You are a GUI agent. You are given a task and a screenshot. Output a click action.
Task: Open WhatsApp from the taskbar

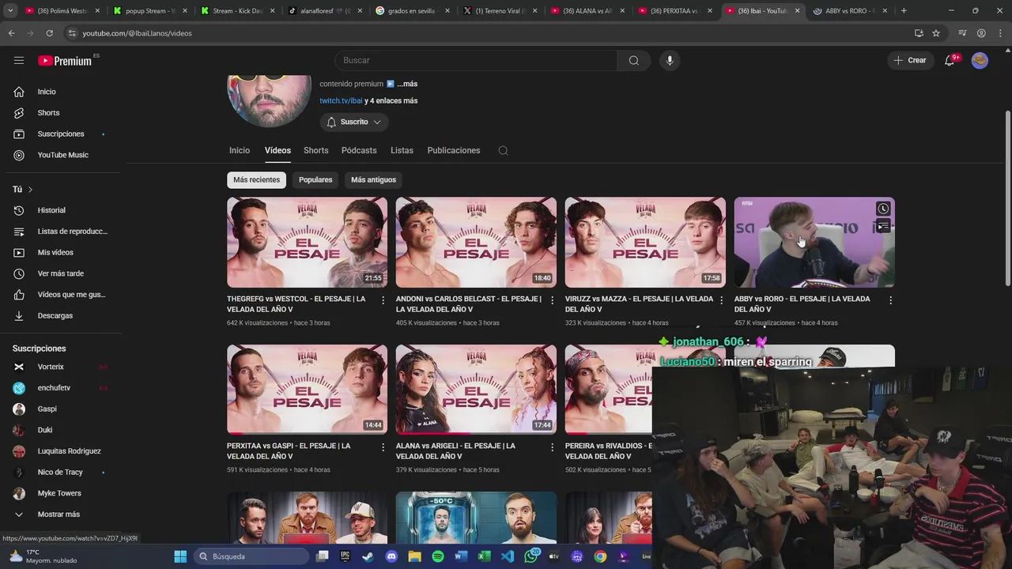(531, 556)
